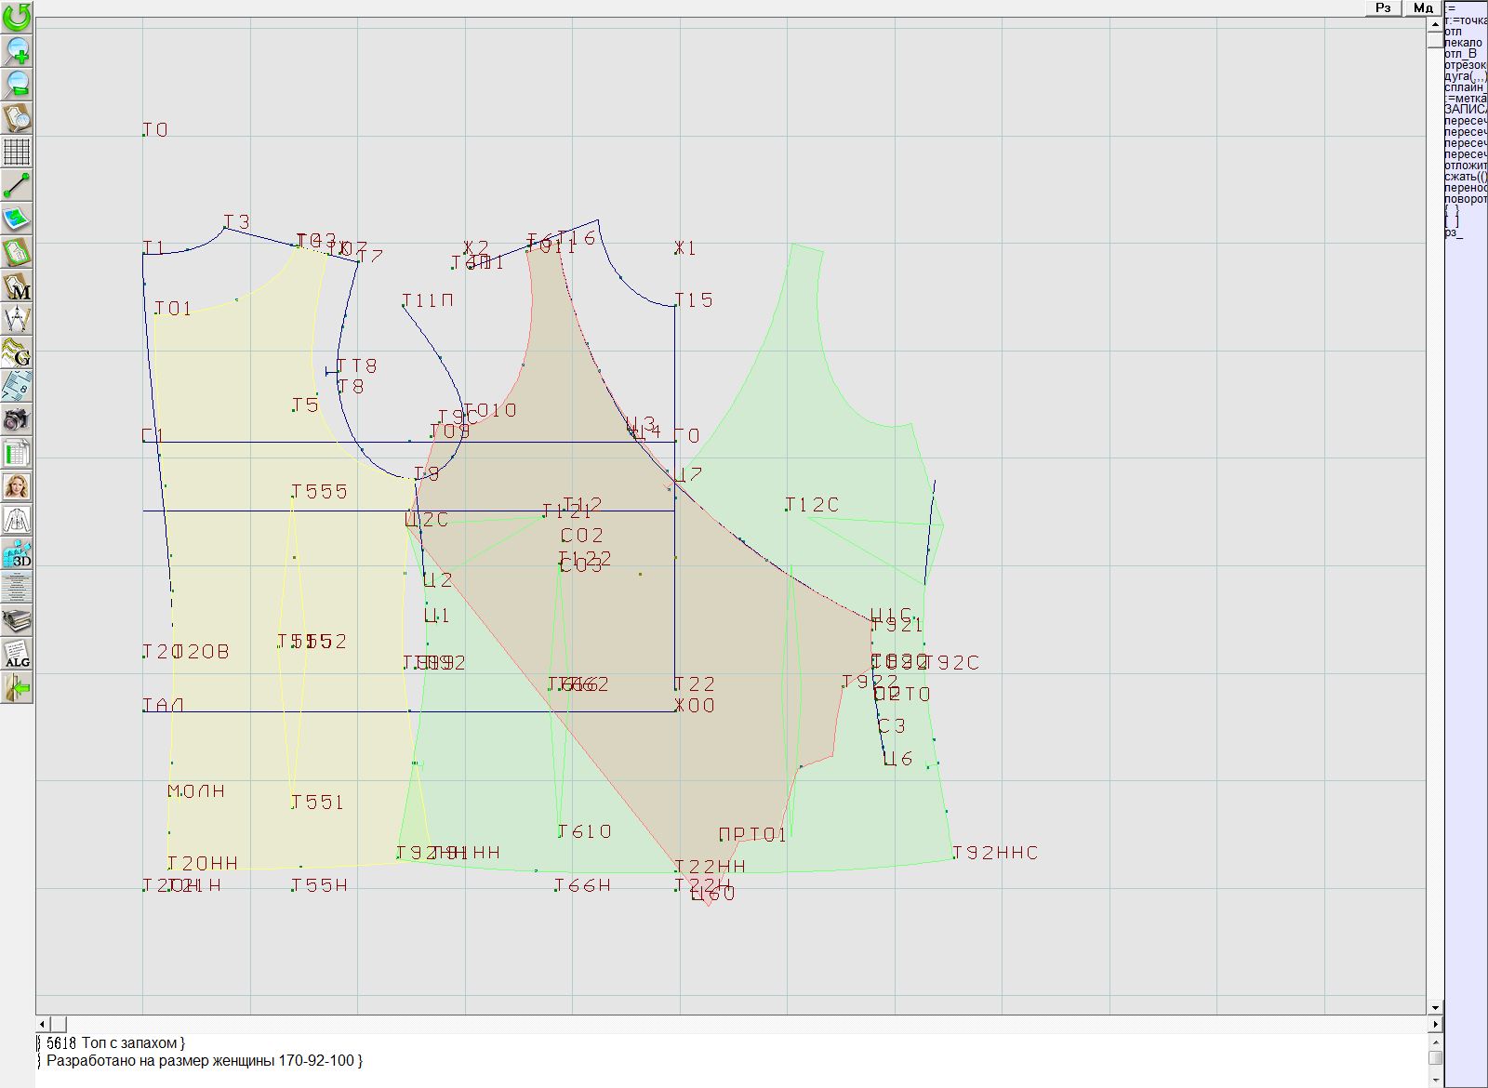Click the ALG algorithm document icon
Viewport: 1488px width, 1088px height.
coord(17,654)
